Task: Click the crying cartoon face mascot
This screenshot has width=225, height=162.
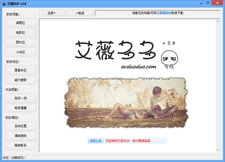Action: coord(169,59)
